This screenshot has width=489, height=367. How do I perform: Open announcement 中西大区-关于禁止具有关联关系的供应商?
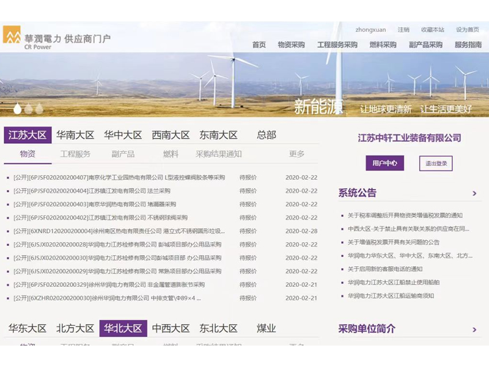(x=408, y=229)
